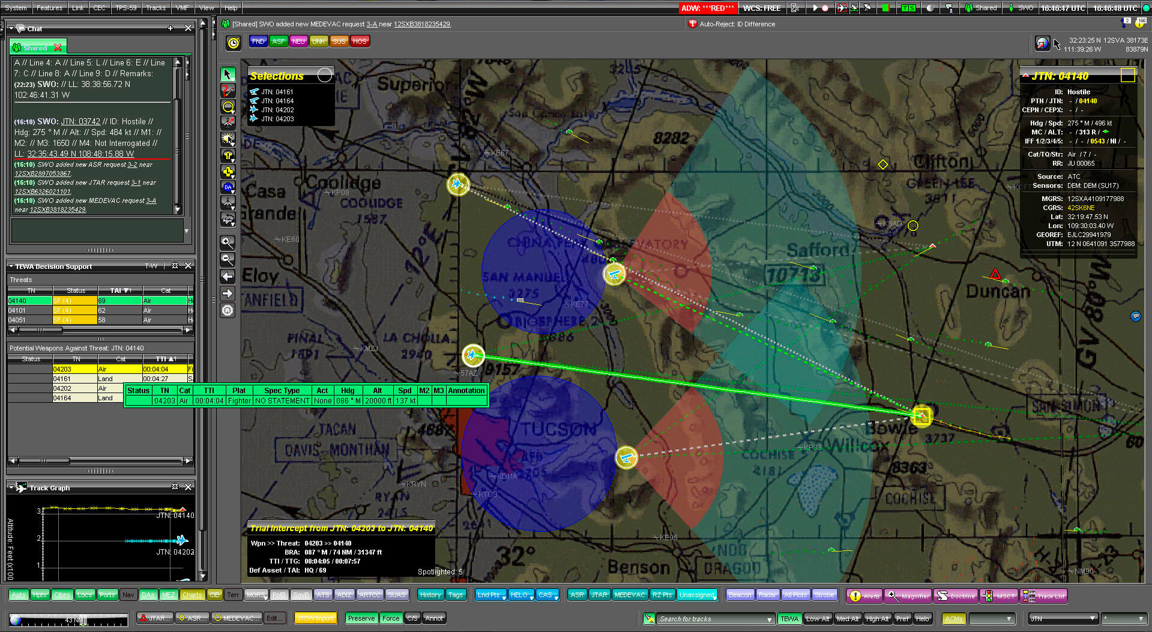Image resolution: width=1152 pixels, height=632 pixels.
Task: Toggle the Cities map overlay
Action: tap(62, 595)
